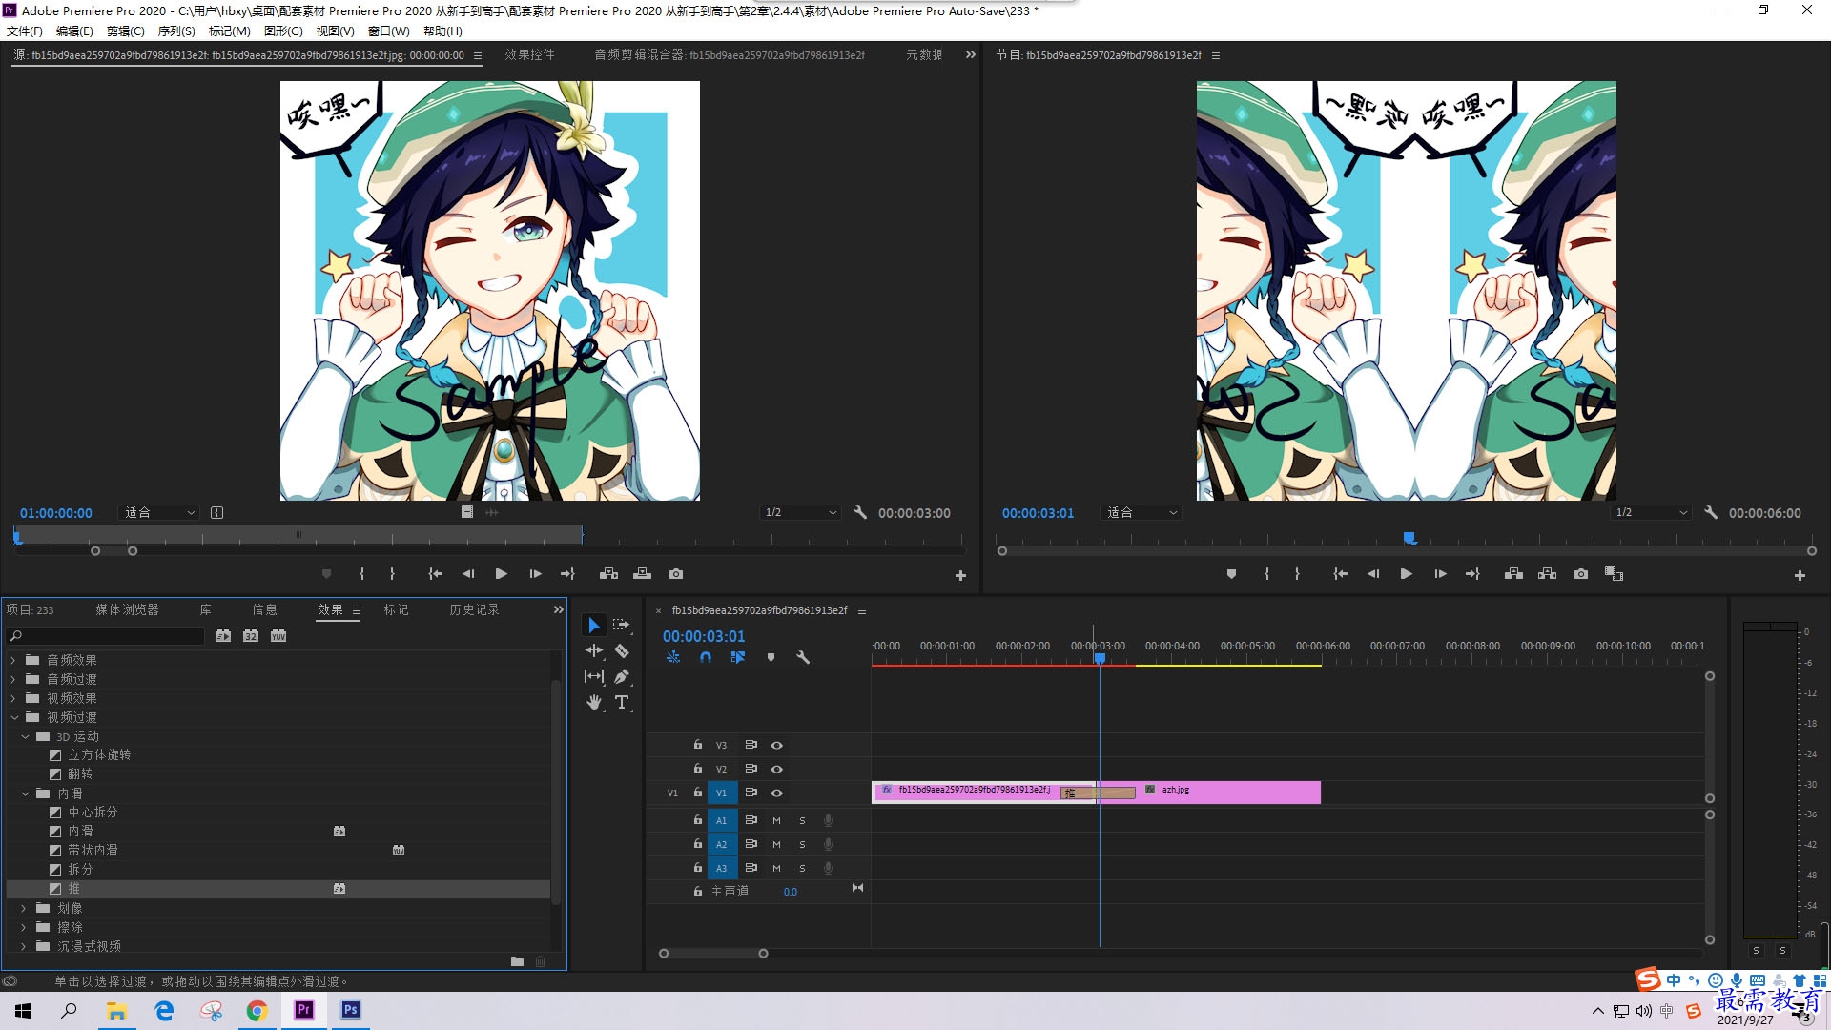Click timeline playhead timecode 00:00:03:01
The image size is (1831, 1030).
coord(704,636)
